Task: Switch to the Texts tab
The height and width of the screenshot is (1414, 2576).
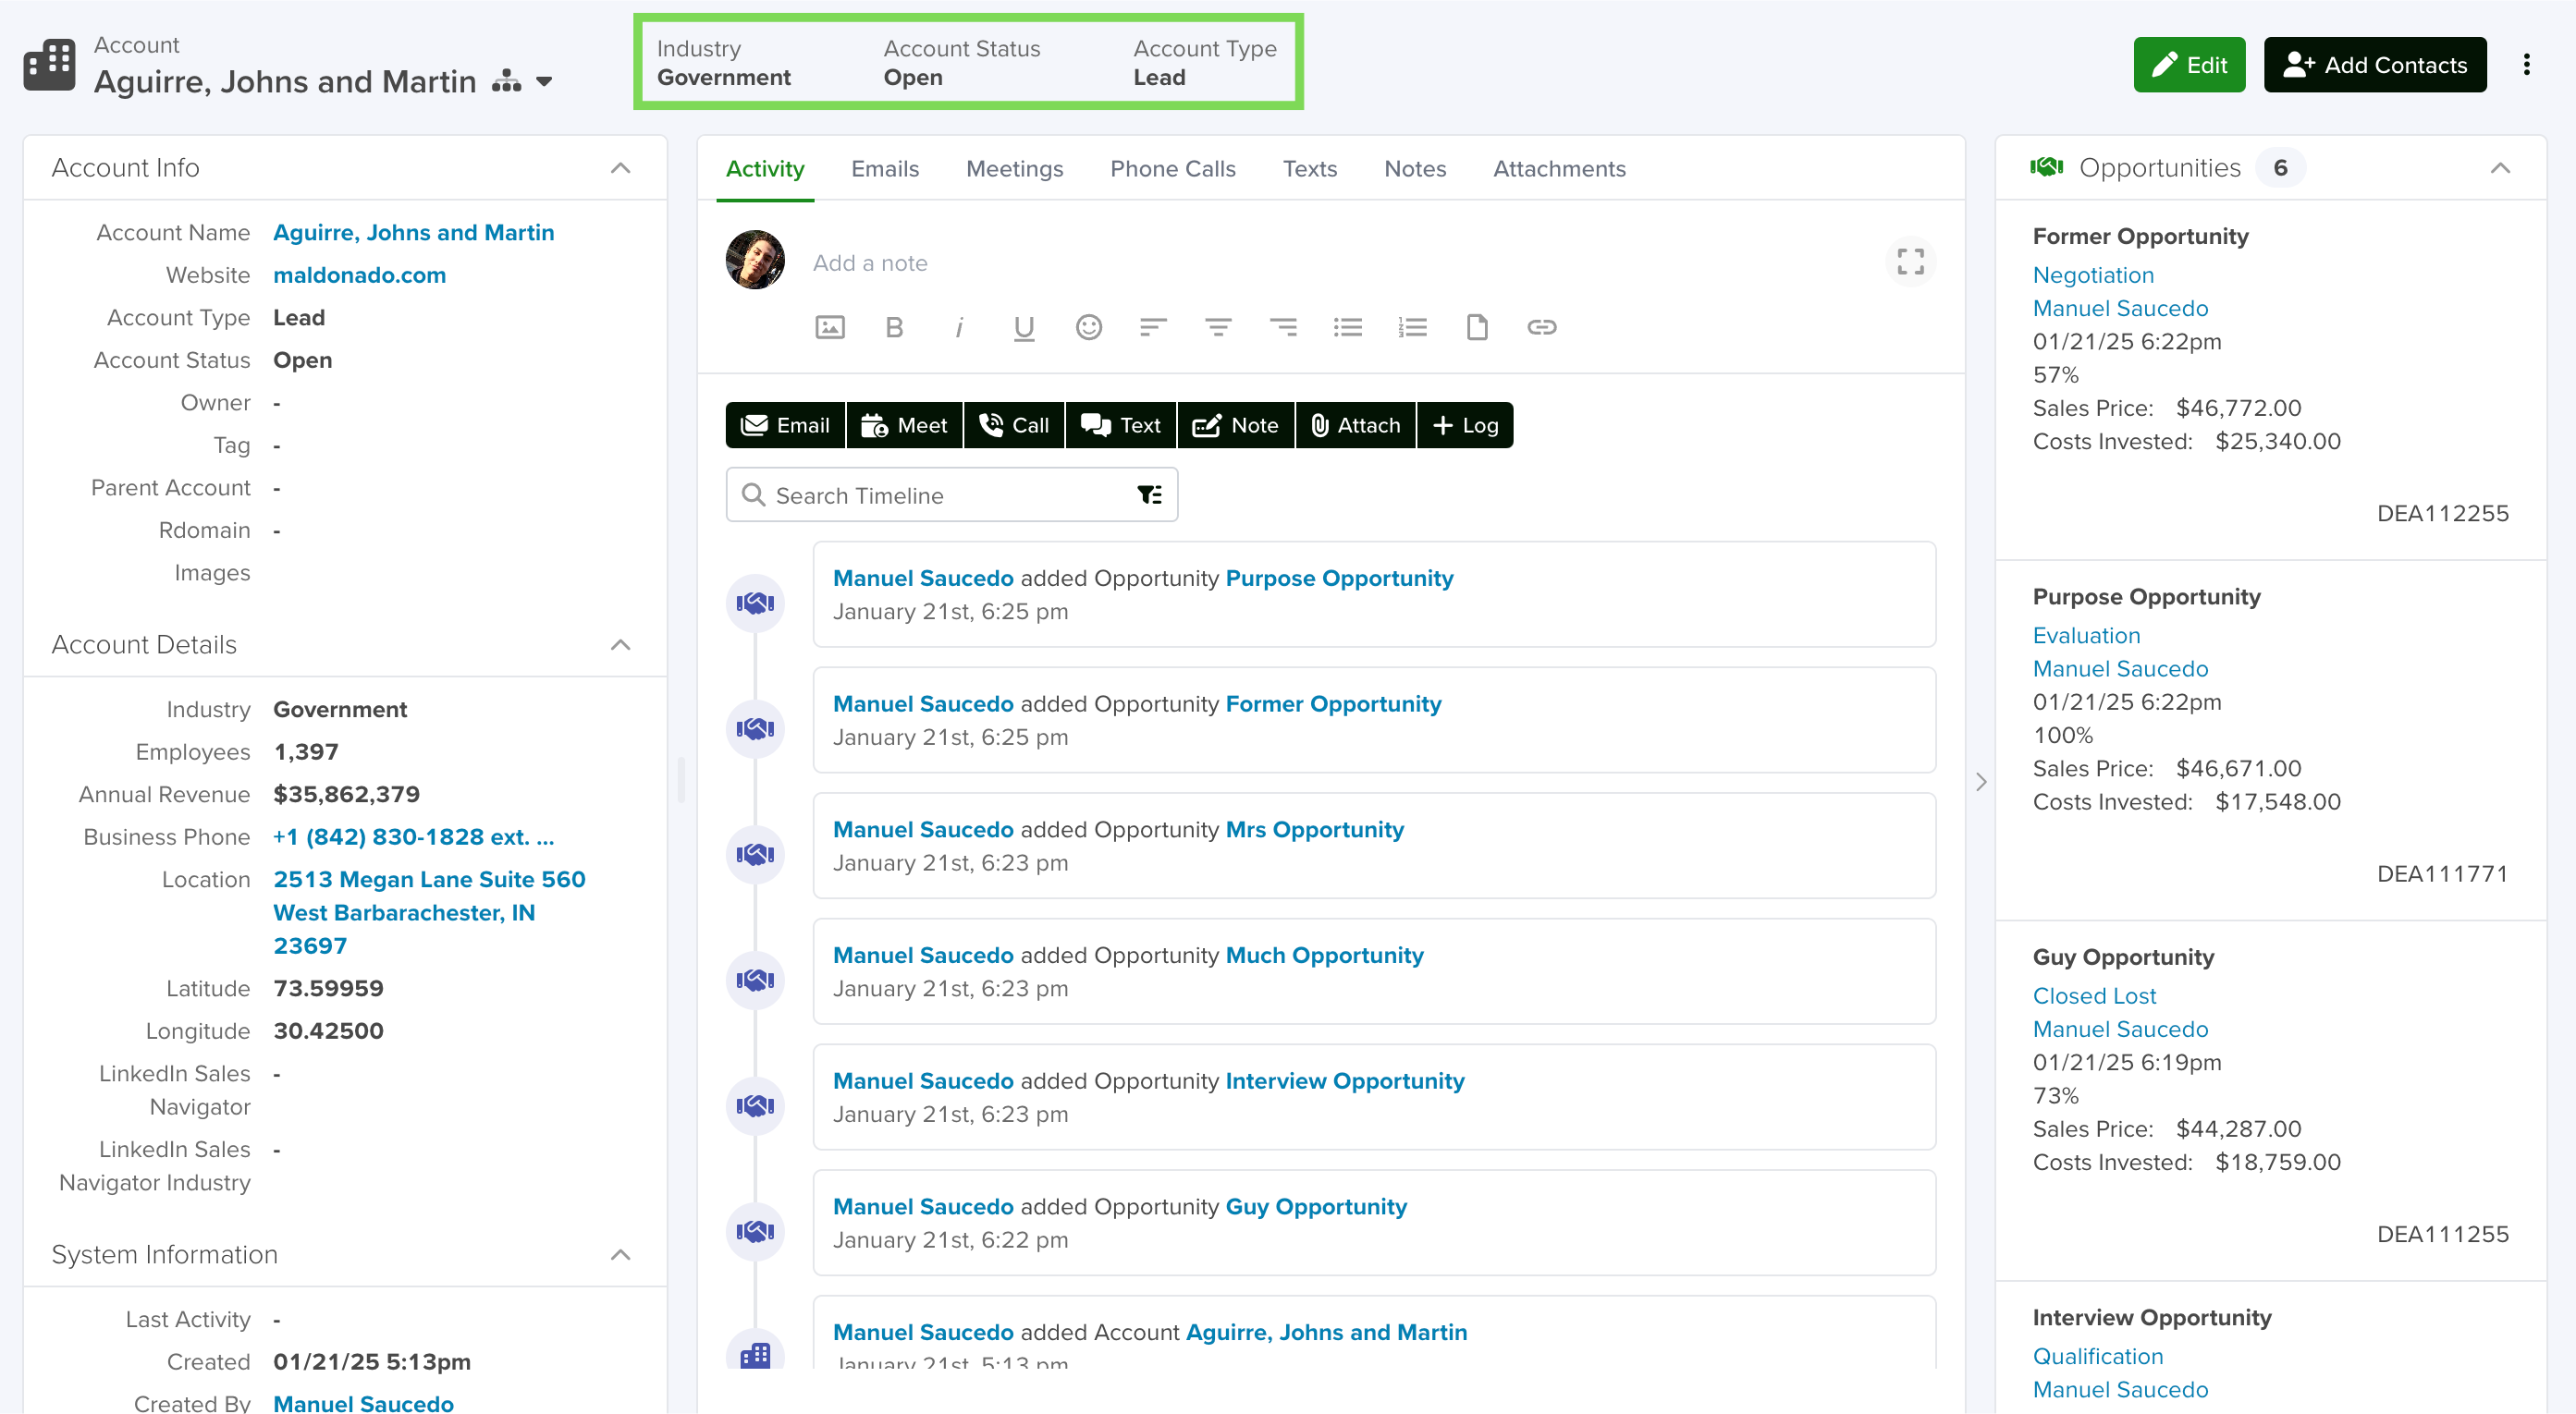Action: [1310, 169]
